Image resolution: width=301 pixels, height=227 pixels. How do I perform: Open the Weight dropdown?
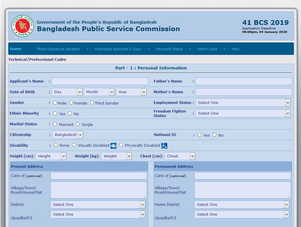tap(116, 156)
